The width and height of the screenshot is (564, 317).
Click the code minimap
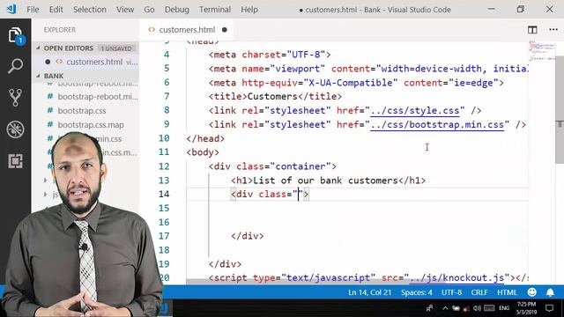541,51
